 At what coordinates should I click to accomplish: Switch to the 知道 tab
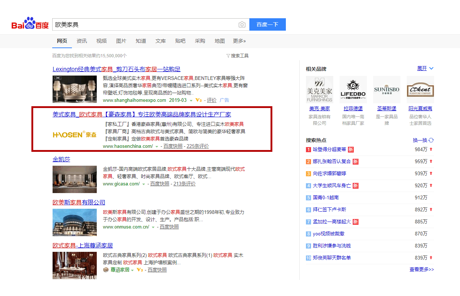pyautogui.click(x=141, y=41)
